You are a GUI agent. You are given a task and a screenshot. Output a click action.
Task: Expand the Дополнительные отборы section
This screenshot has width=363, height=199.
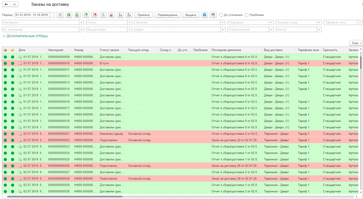tap(26, 36)
